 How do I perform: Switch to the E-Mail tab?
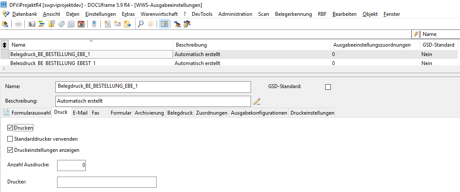point(80,113)
